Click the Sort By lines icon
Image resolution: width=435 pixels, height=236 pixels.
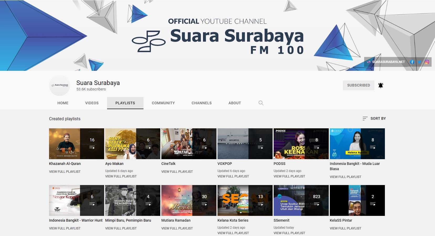(x=365, y=118)
